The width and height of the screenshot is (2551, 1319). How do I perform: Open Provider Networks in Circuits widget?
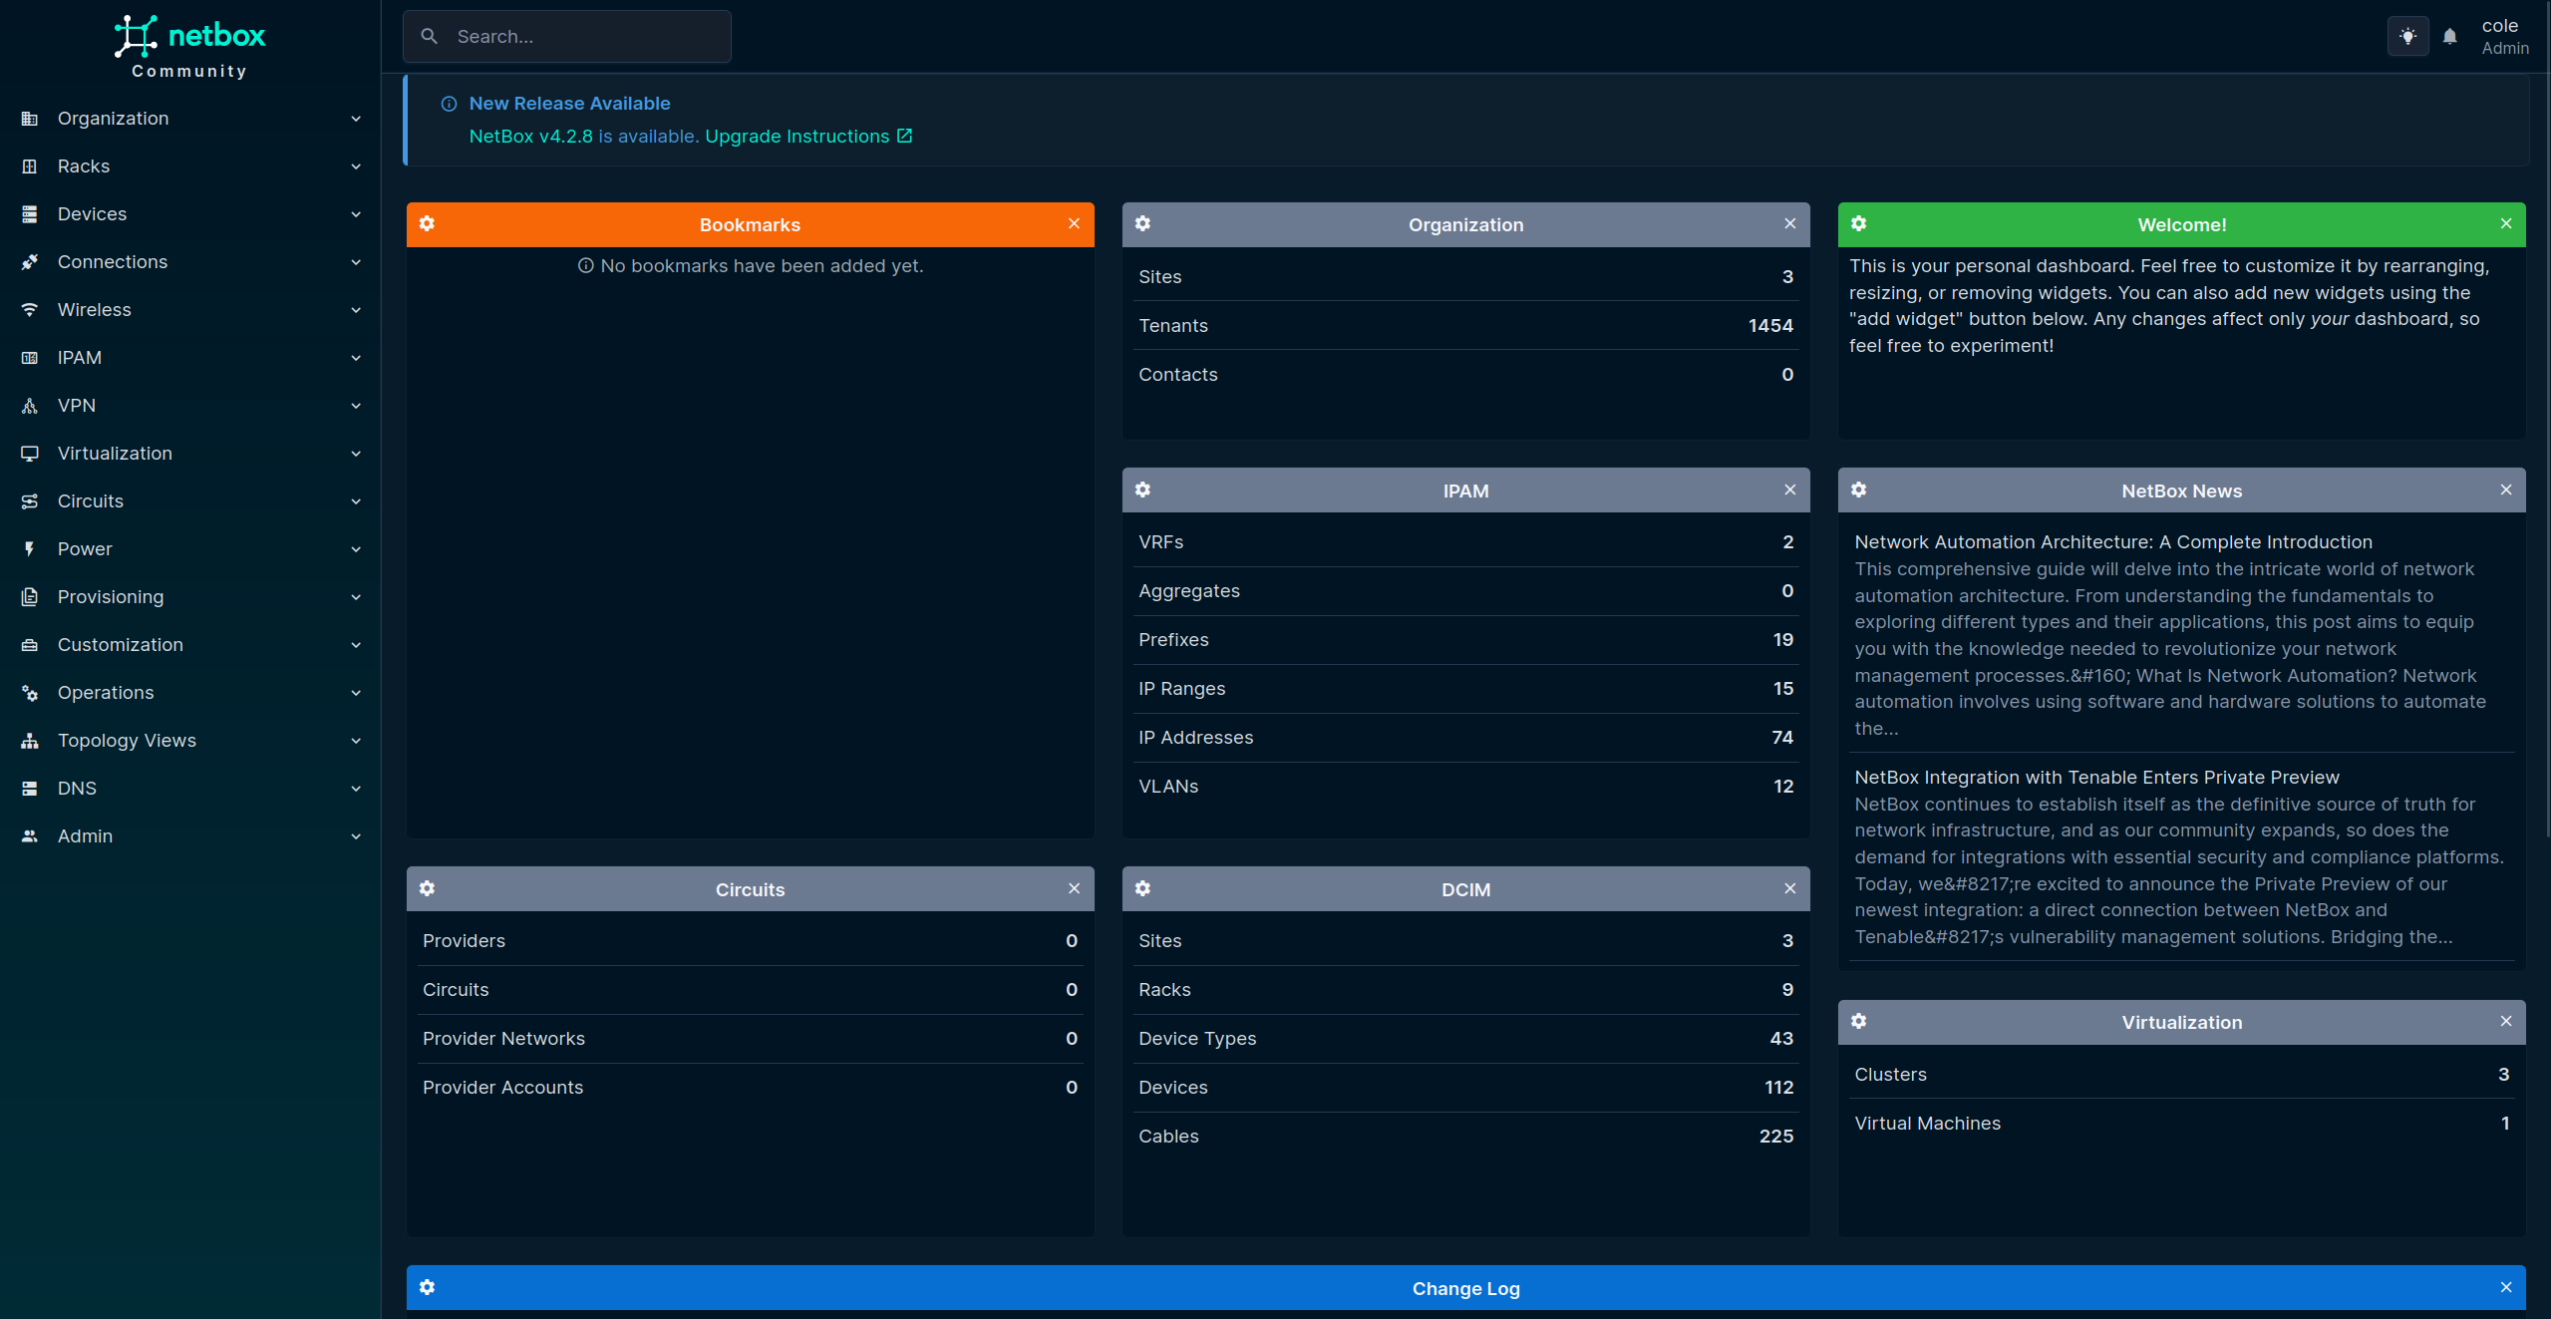750,1039
